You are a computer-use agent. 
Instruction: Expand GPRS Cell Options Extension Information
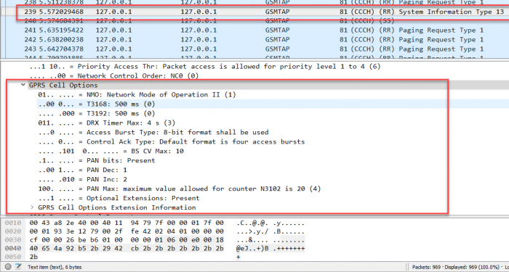pyautogui.click(x=32, y=207)
